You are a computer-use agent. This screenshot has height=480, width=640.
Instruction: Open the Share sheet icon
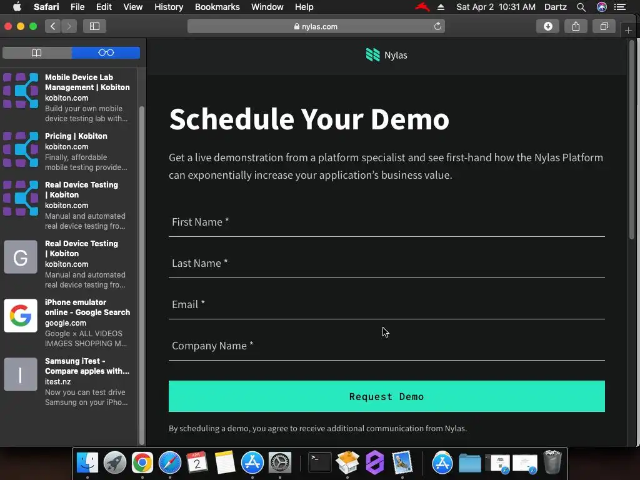click(576, 26)
